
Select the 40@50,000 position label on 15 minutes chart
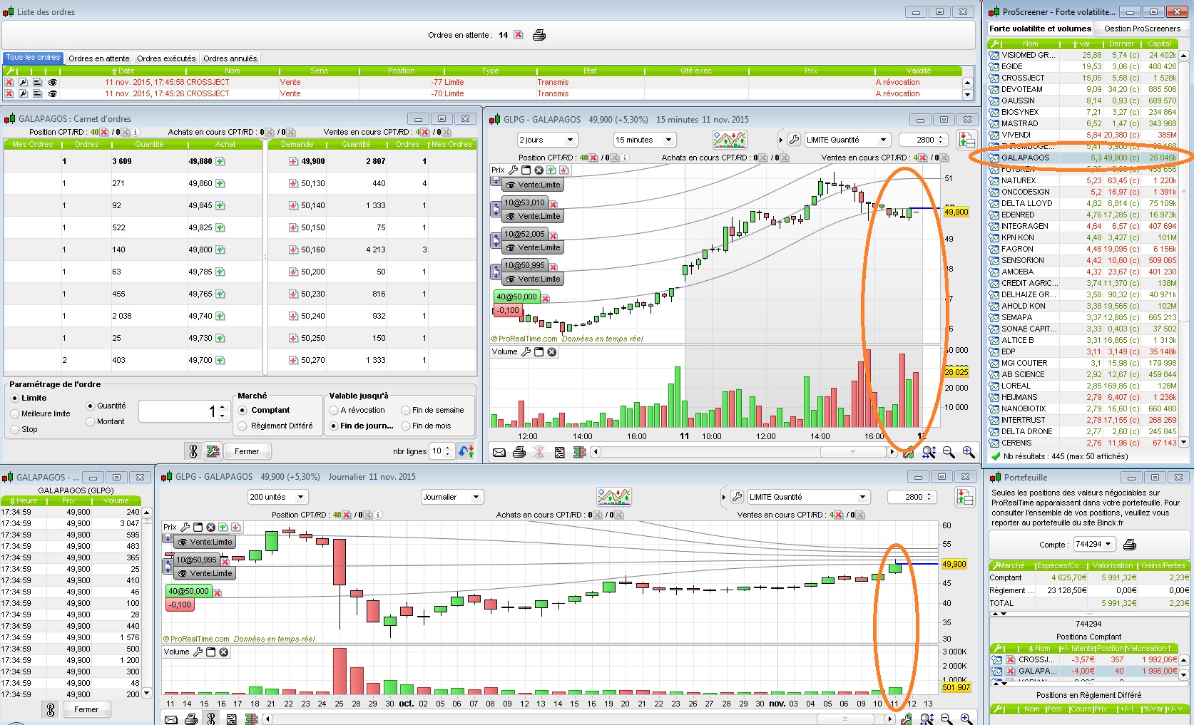click(x=517, y=297)
